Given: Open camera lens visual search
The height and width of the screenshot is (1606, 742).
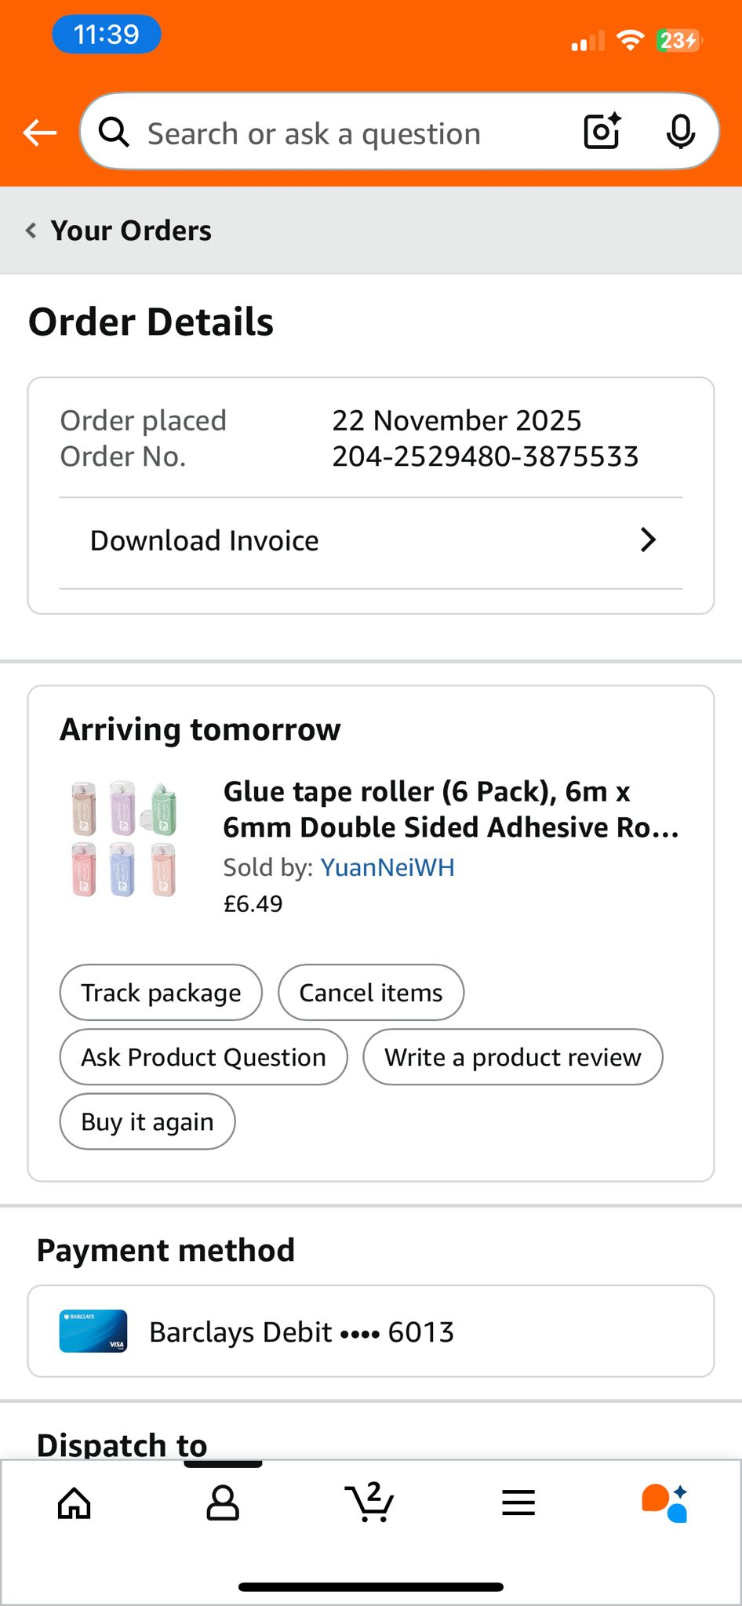Looking at the screenshot, I should click(602, 131).
